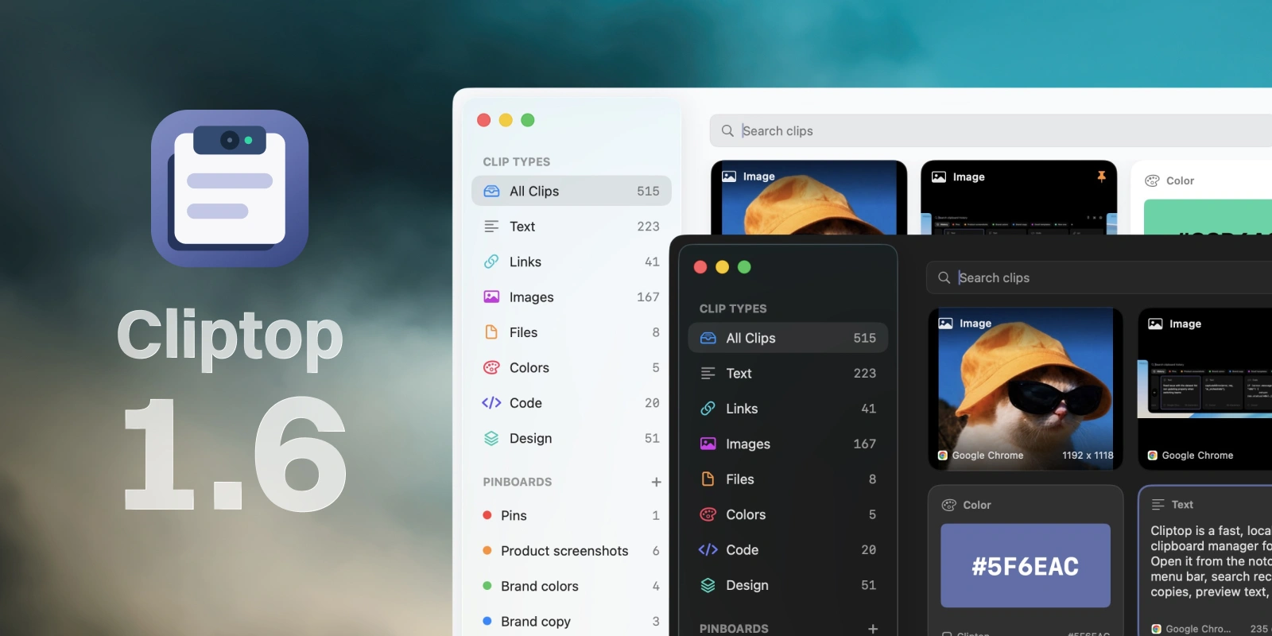Open dark window's second Image clip card
Image resolution: width=1272 pixels, height=636 pixels.
(1205, 389)
